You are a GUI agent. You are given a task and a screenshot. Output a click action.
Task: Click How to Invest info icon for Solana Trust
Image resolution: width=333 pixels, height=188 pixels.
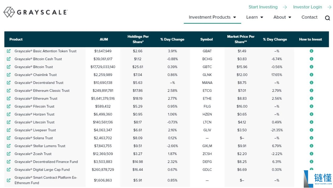point(312,138)
